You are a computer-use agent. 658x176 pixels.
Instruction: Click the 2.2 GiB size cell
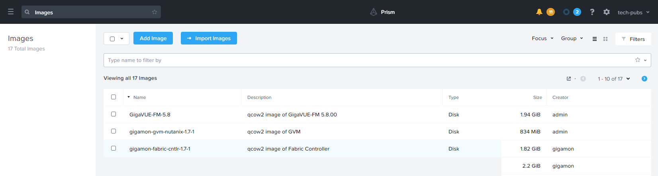tap(531, 166)
